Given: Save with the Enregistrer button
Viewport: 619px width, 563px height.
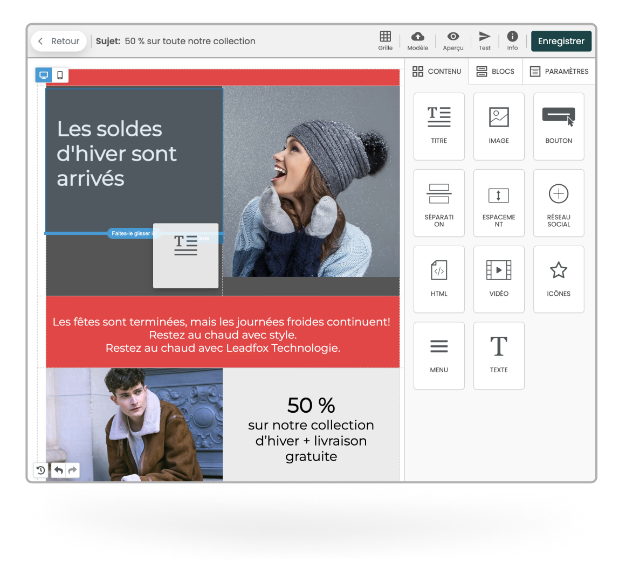Looking at the screenshot, I should point(561,41).
